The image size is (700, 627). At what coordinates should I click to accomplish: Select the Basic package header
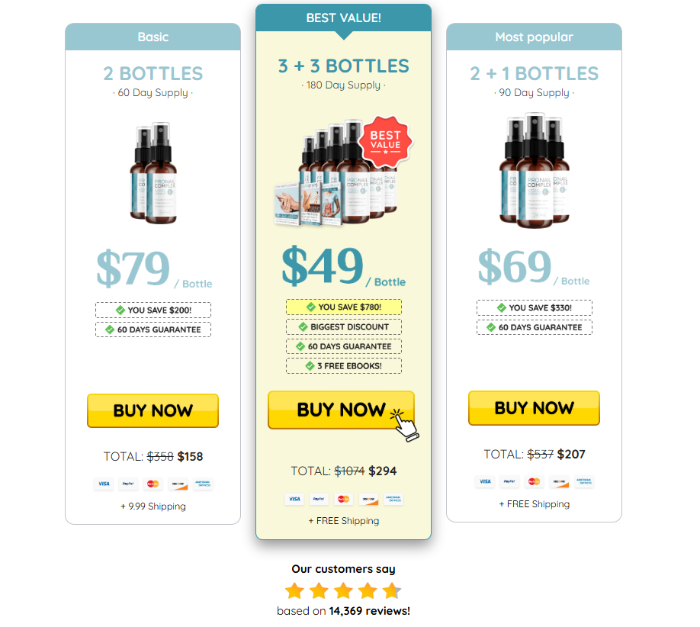153,37
